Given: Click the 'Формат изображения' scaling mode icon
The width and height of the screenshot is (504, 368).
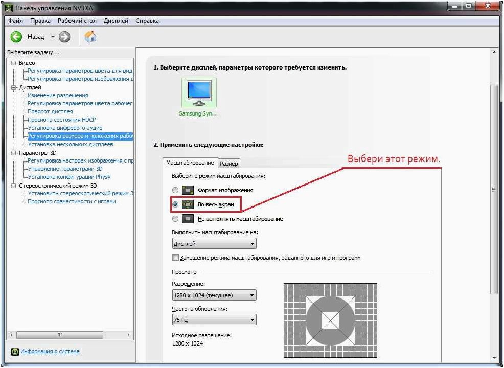Looking at the screenshot, I should pos(188,190).
